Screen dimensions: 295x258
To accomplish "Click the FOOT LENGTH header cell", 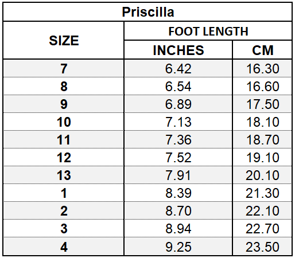I will coord(208,31).
